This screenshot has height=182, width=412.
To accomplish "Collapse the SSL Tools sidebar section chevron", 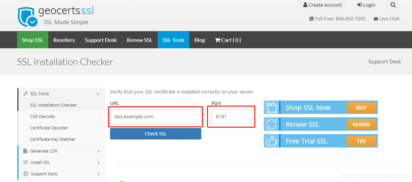I will [98, 94].
